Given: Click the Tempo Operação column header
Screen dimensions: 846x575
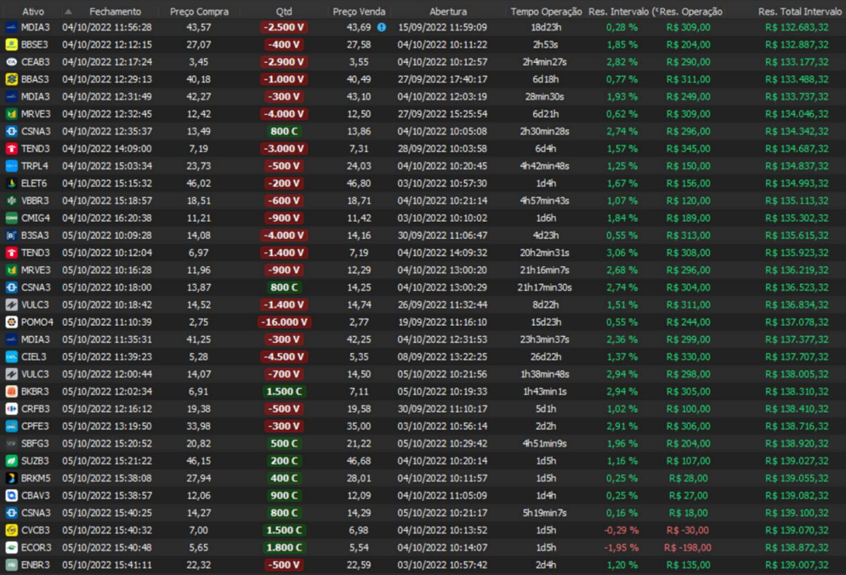Looking at the screenshot, I should (546, 12).
